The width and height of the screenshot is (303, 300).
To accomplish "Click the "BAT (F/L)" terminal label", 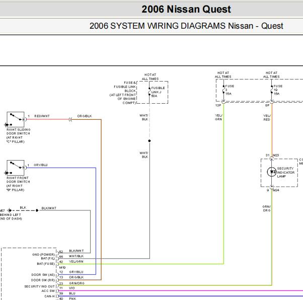I will [48, 258].
